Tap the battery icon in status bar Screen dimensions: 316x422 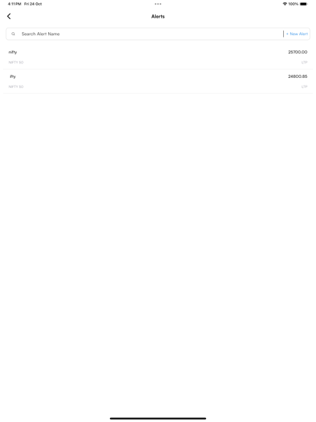point(304,4)
